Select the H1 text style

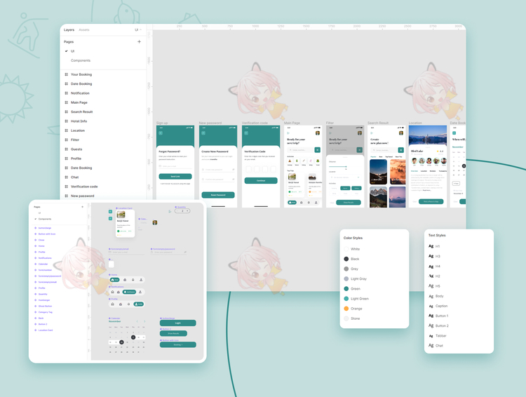tap(434, 246)
